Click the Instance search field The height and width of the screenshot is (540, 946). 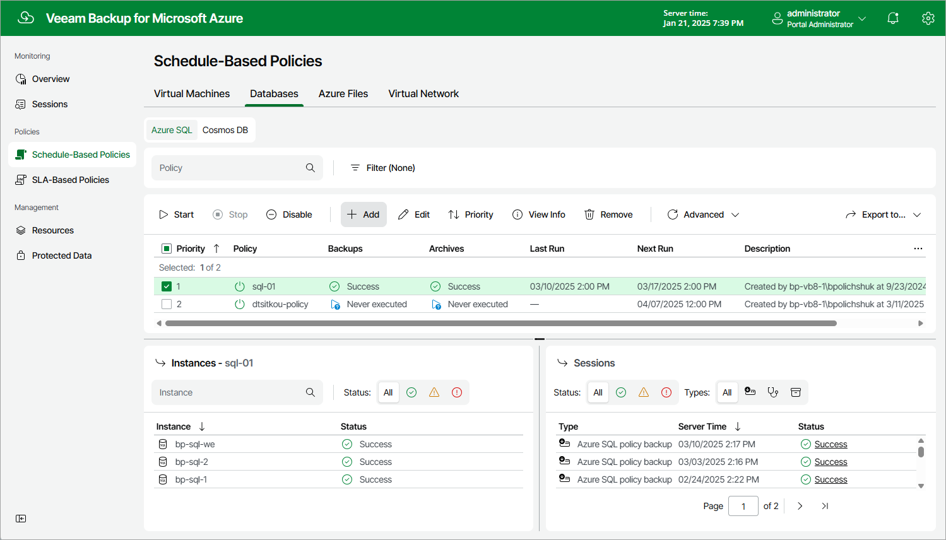click(x=237, y=392)
